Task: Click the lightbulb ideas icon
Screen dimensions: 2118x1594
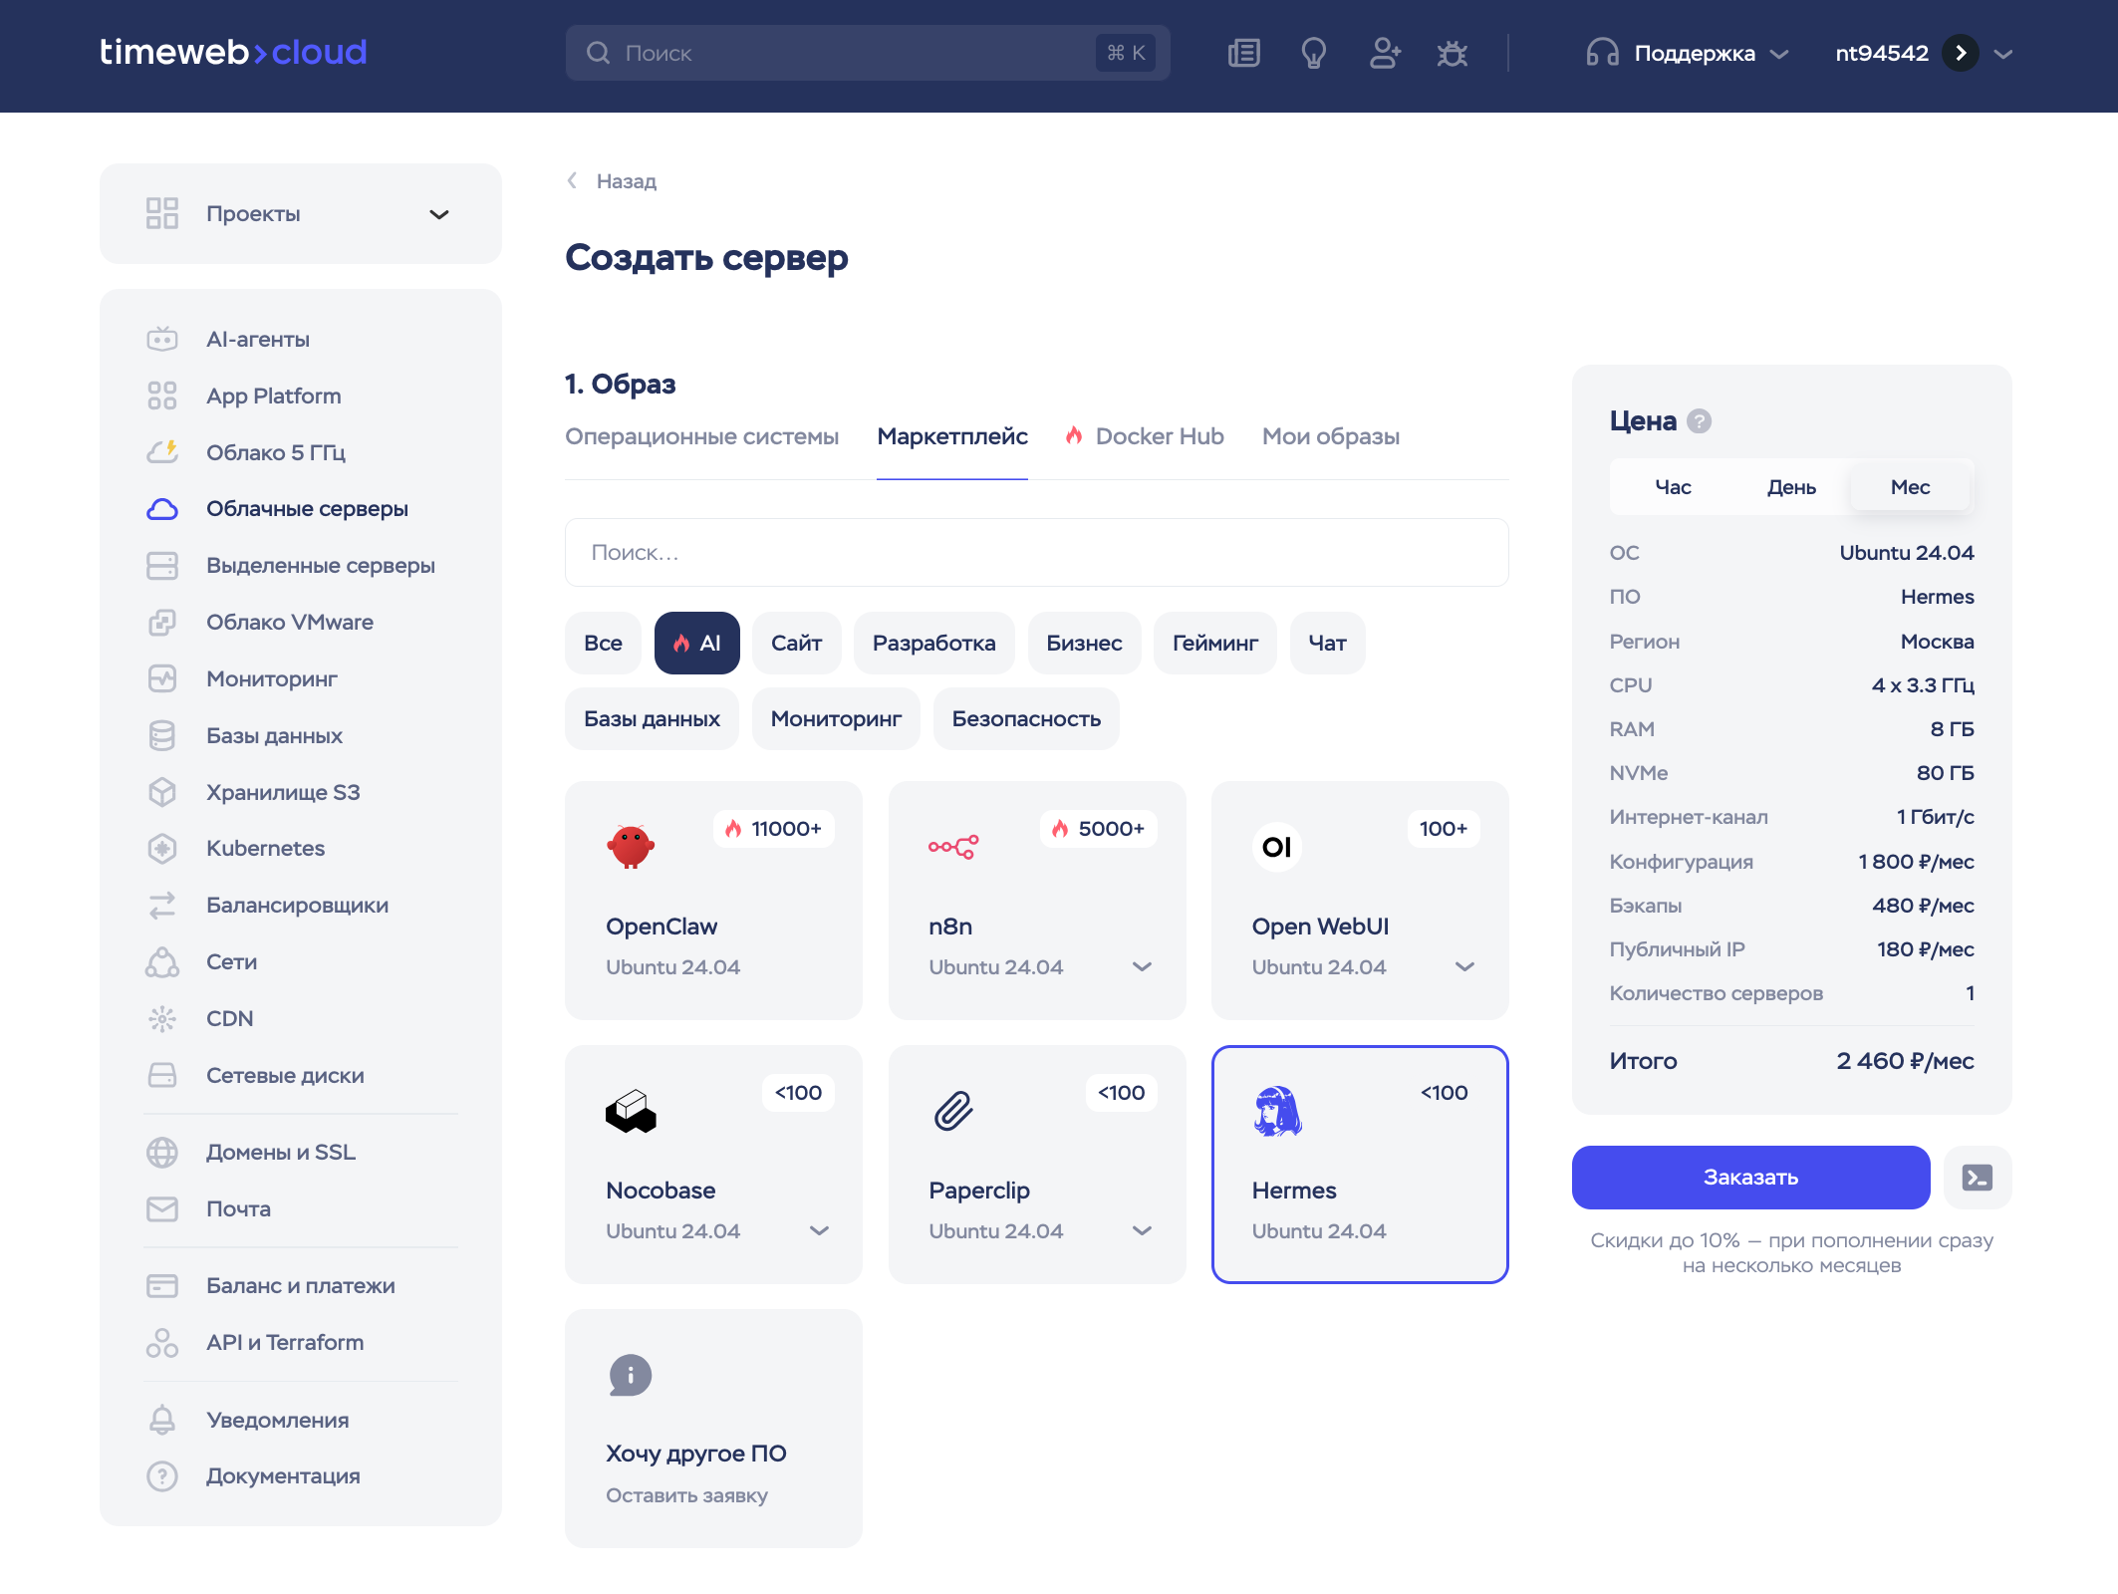Action: (x=1314, y=53)
